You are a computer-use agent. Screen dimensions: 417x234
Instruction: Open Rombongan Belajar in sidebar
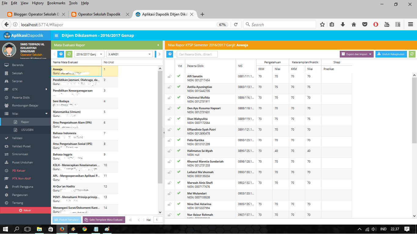[25, 106]
